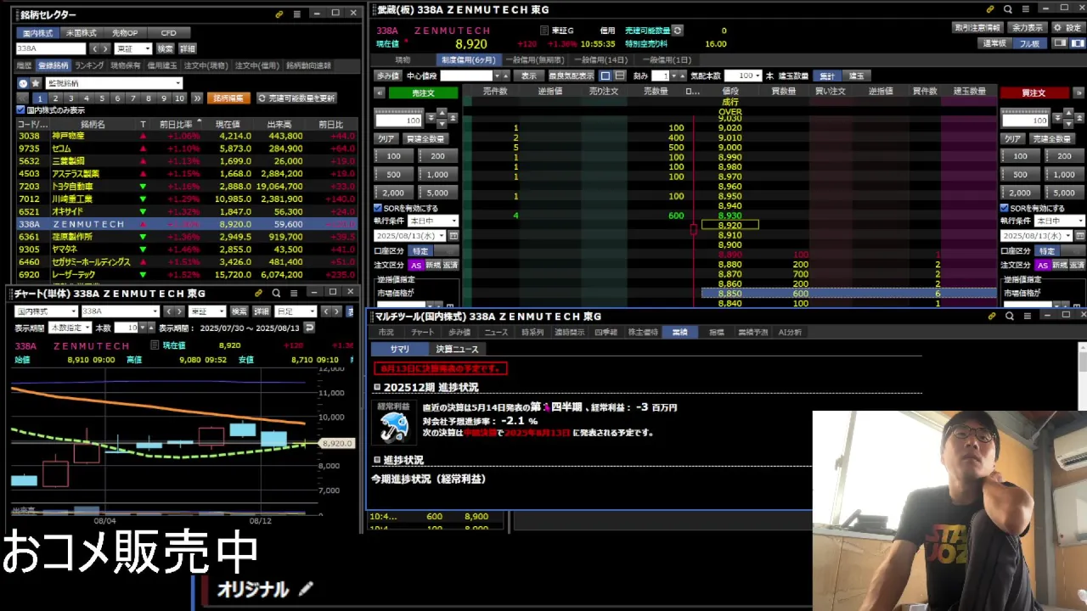Select 一般信用(14日) tab
Screen dimensions: 1087x611
[x=600, y=60]
